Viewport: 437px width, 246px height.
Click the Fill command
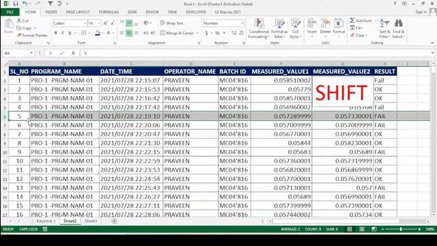[x=356, y=28]
